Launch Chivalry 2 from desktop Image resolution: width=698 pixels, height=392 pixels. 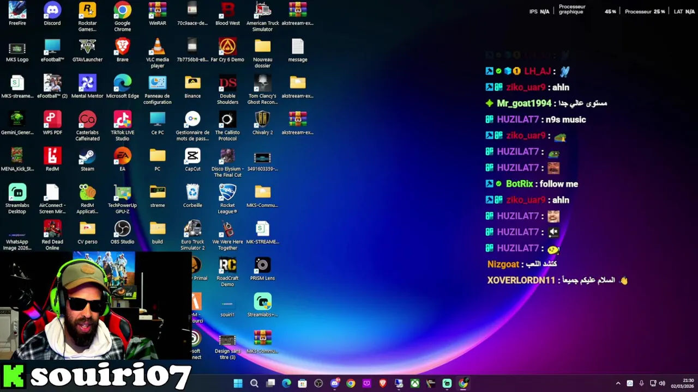pyautogui.click(x=262, y=124)
